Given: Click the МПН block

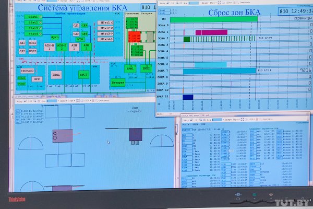Looking at the screenshot, I should click(80, 39).
